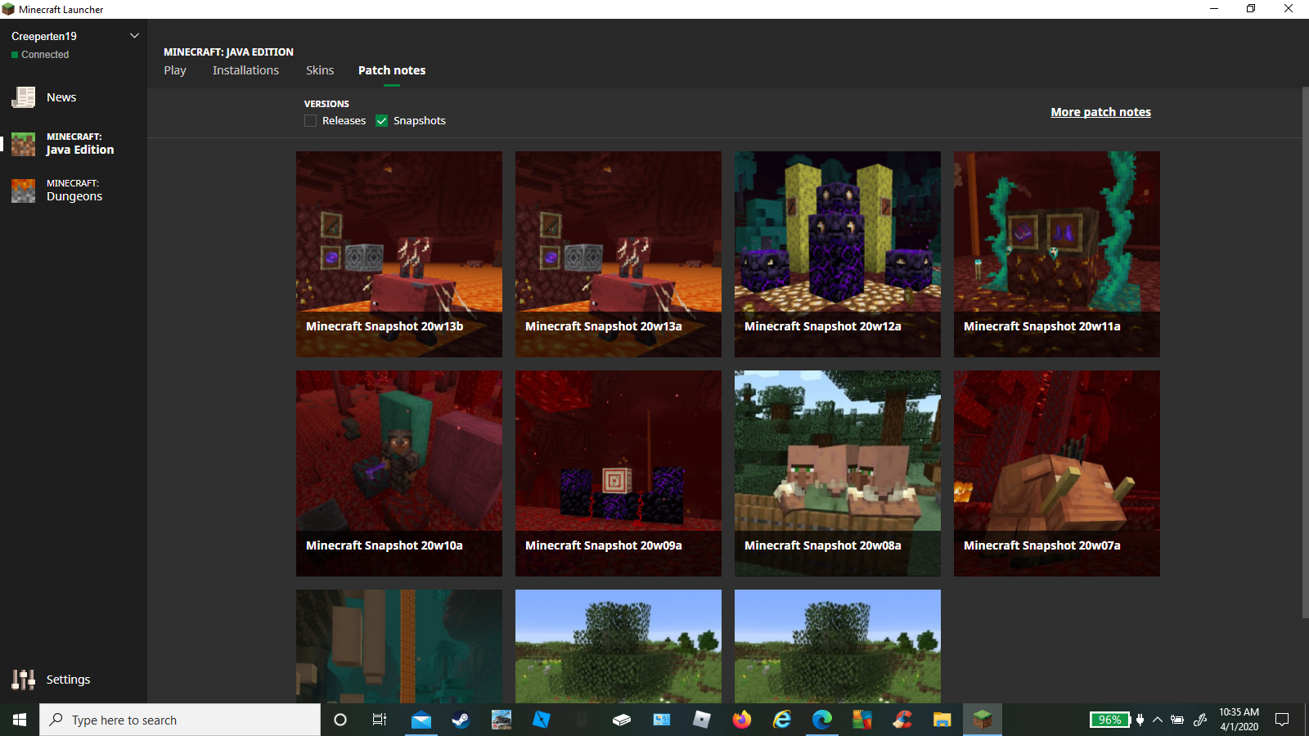This screenshot has width=1309, height=736.
Task: Open the Windows Start menu
Action: (20, 720)
